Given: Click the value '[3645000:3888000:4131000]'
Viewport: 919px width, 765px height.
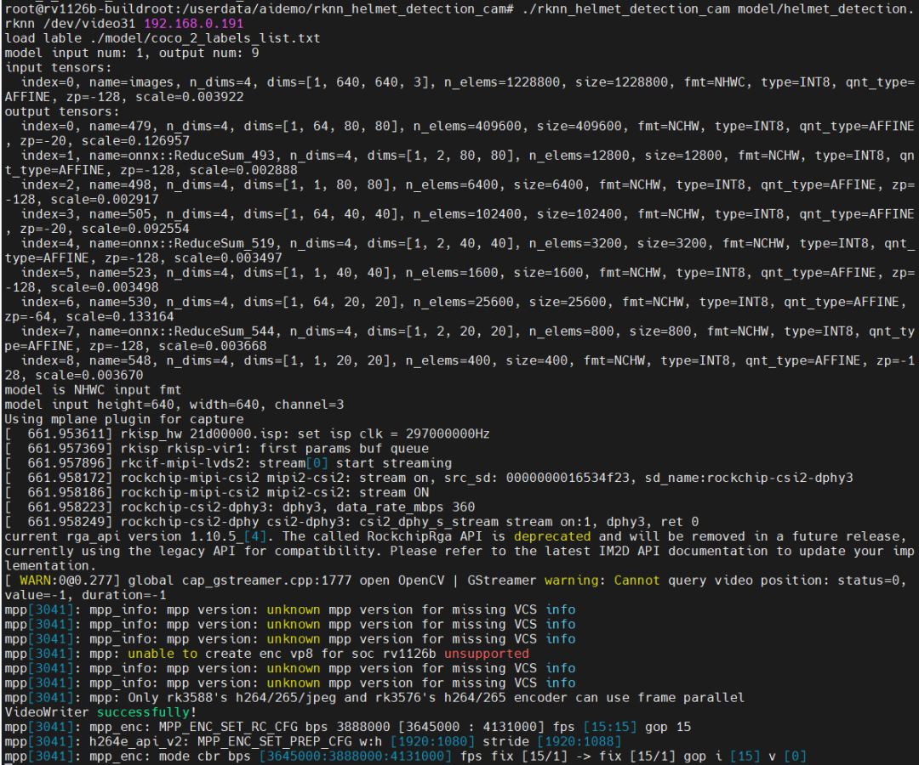Looking at the screenshot, I should point(355,756).
